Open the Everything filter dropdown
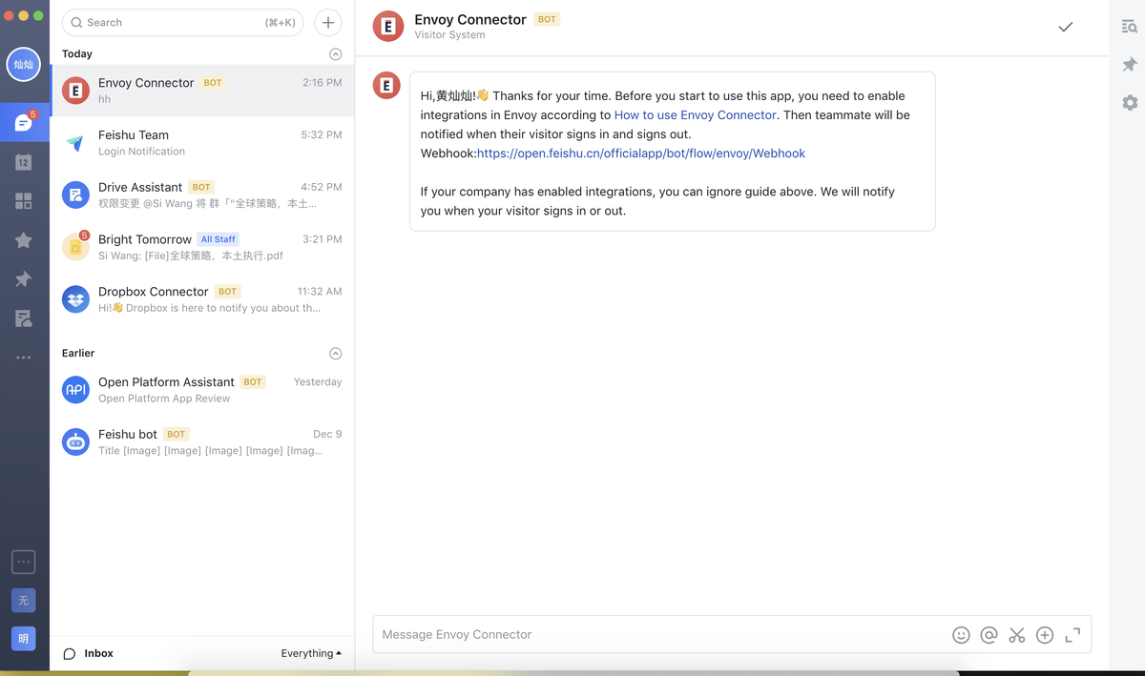 [311, 654]
